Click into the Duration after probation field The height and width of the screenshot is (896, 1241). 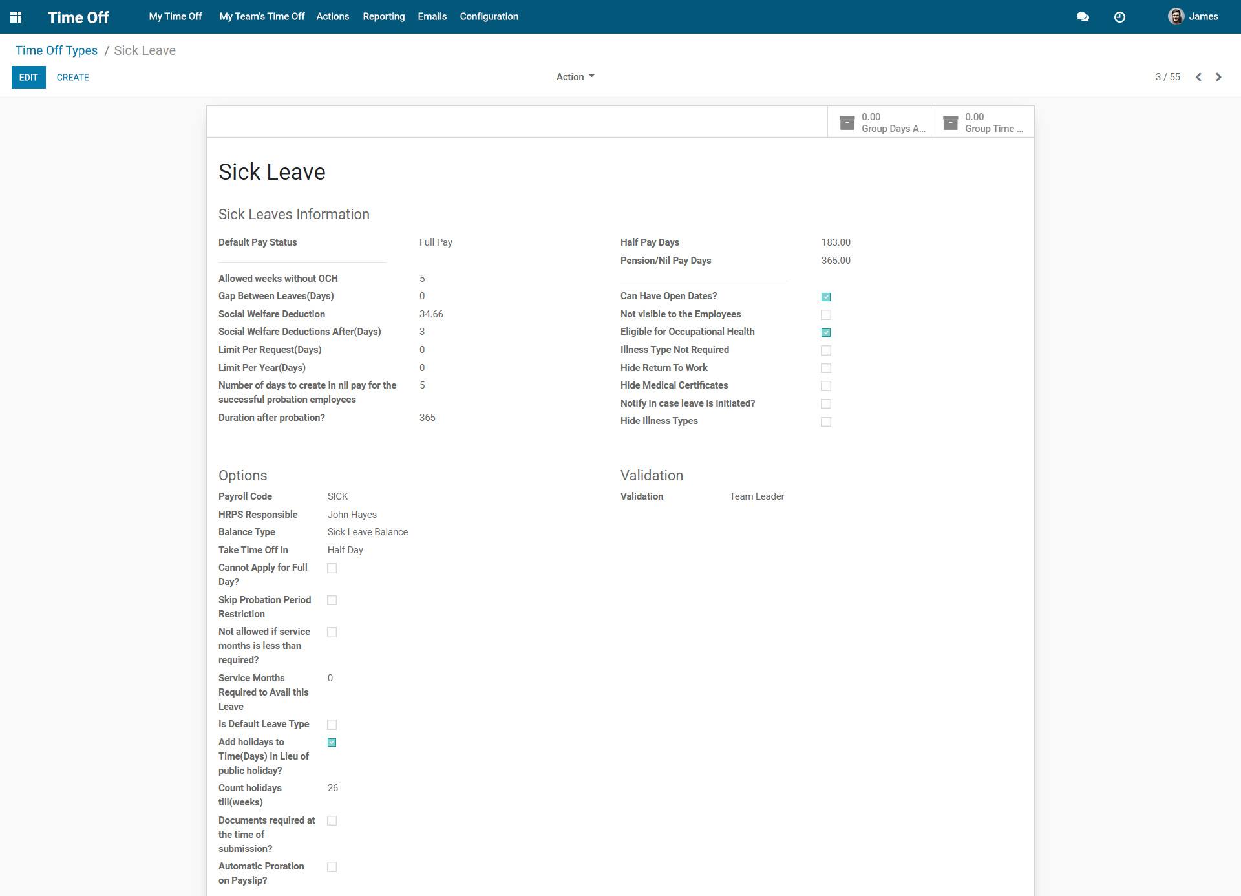click(x=427, y=417)
